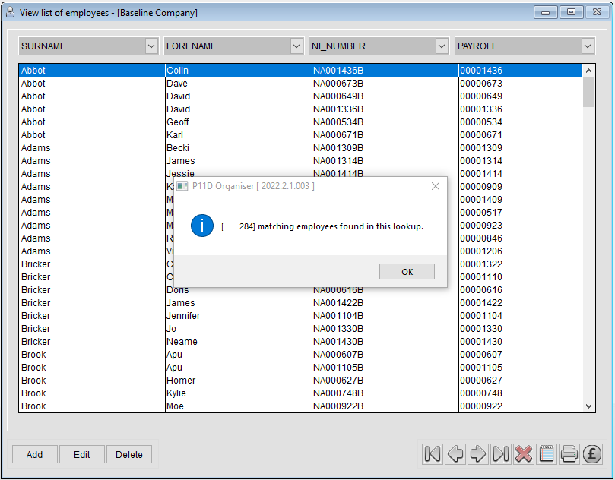Open the FORENAME filter dropdown
The height and width of the screenshot is (480, 615).
tap(296, 46)
